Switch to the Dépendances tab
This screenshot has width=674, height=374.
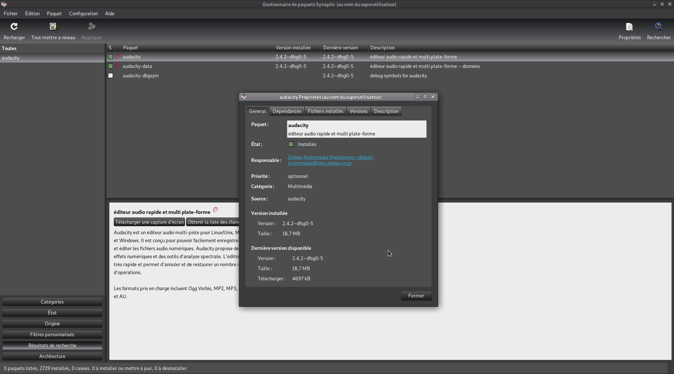click(x=287, y=111)
